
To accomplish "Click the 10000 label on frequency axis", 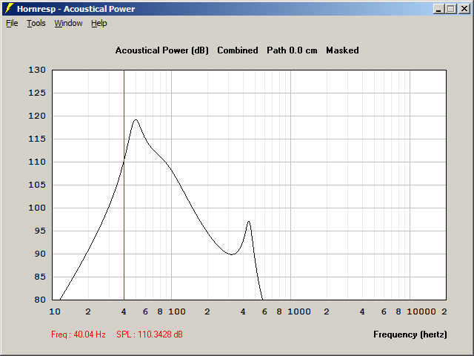I will [x=421, y=311].
